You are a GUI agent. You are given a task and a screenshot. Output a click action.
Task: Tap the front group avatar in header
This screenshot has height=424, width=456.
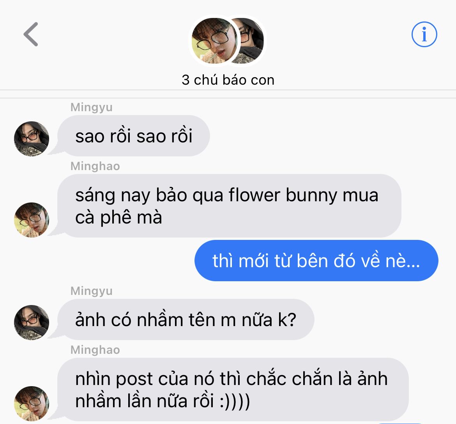[215, 41]
